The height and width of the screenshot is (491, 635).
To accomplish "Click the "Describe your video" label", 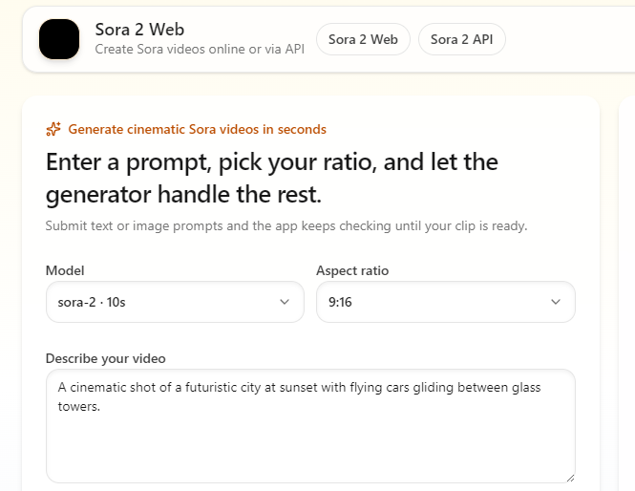I will (x=105, y=358).
